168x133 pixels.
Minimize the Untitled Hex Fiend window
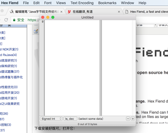[48, 17]
